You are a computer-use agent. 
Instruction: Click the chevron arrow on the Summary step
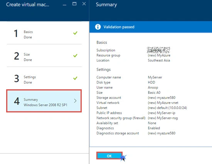tap(75, 101)
